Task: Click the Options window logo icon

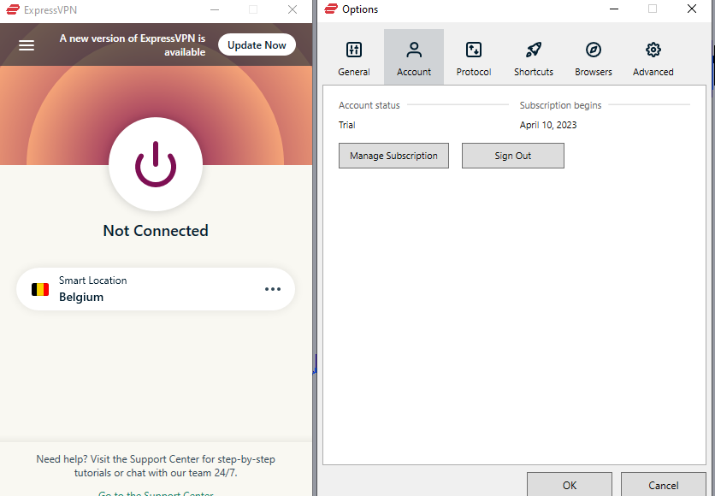Action: click(331, 9)
